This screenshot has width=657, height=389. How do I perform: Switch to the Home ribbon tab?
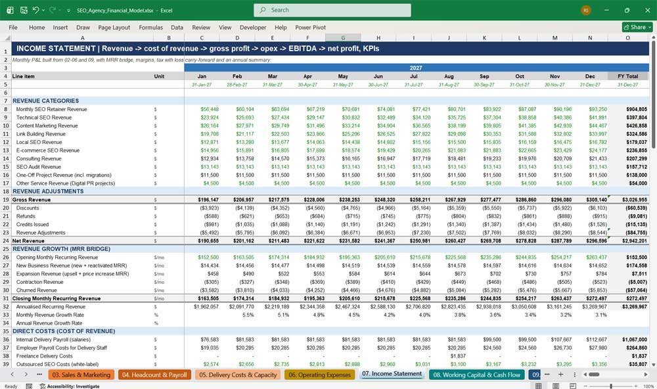coord(37,27)
